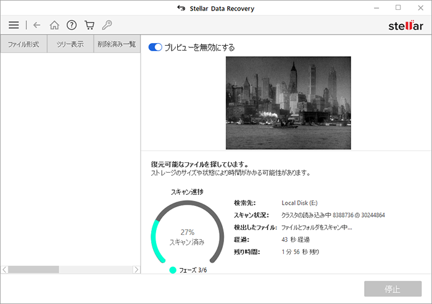This screenshot has height=304, width=432.
Task: Click the スキャン進捗 label
Action: click(x=187, y=192)
